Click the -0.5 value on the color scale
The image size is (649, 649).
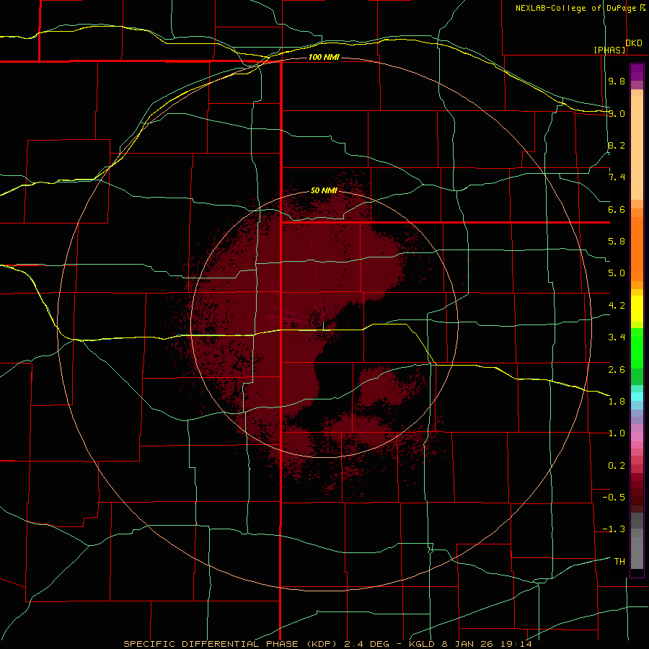point(614,498)
